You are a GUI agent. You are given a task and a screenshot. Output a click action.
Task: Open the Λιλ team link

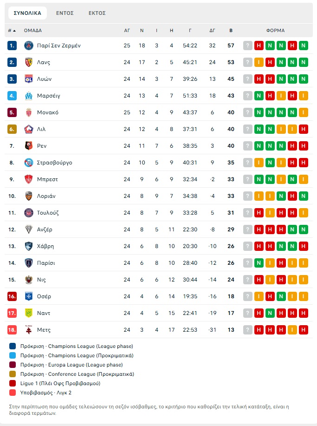[x=41, y=129]
